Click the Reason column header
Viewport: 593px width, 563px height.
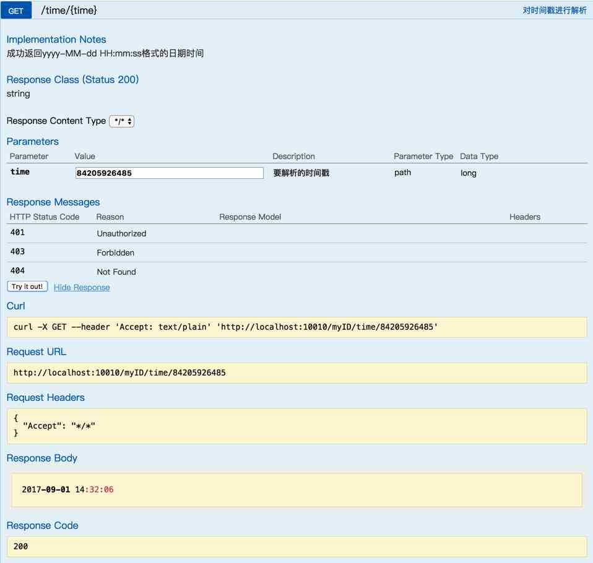point(110,217)
